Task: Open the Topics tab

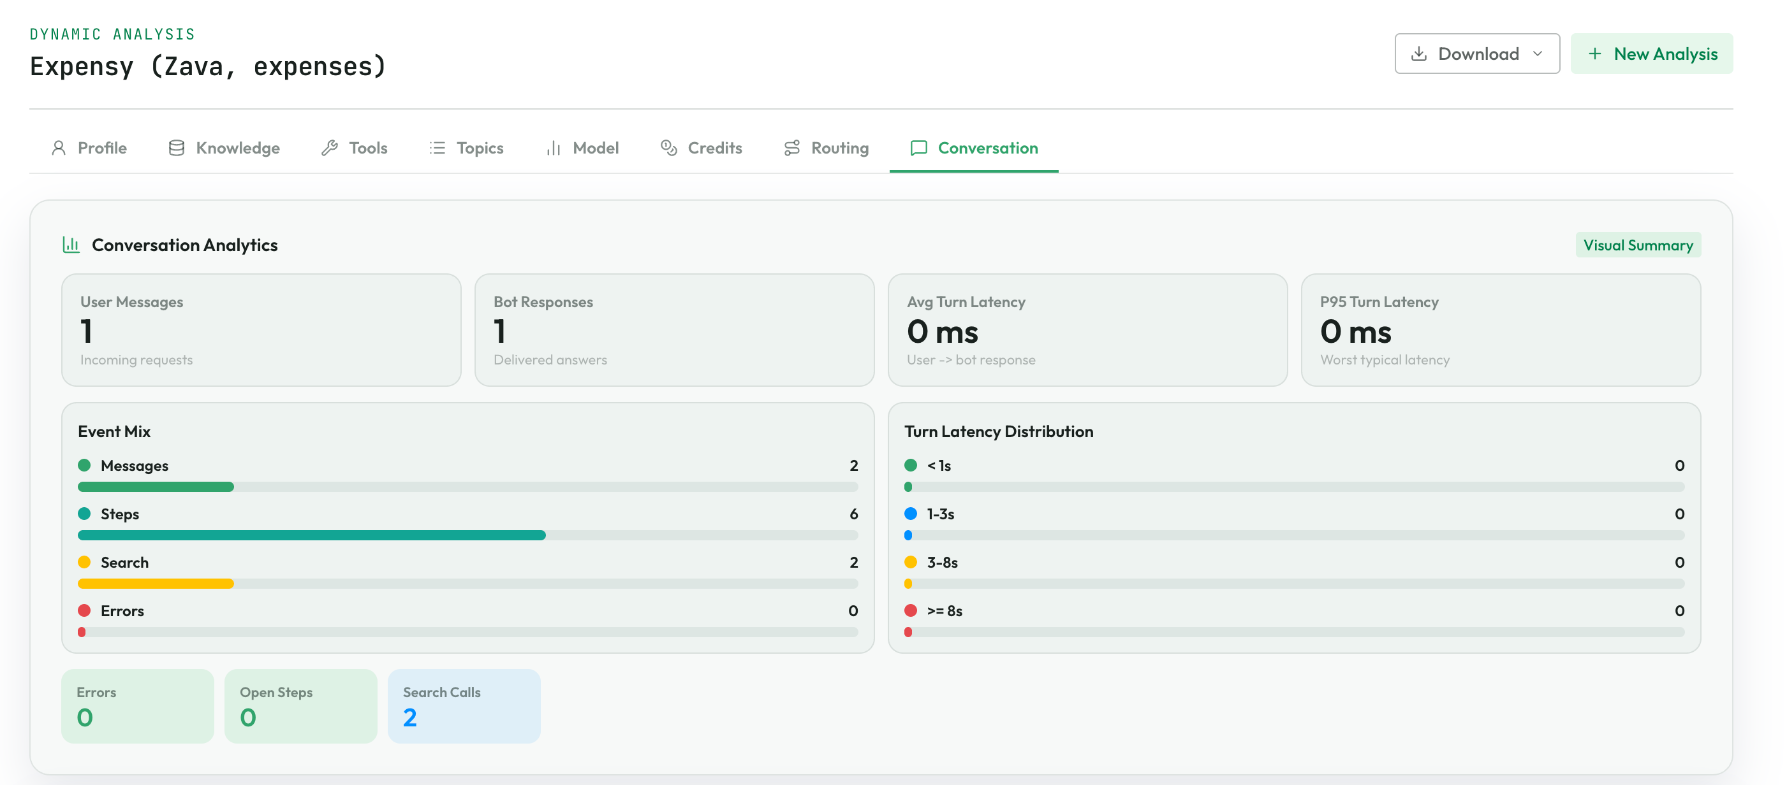Action: 466,148
